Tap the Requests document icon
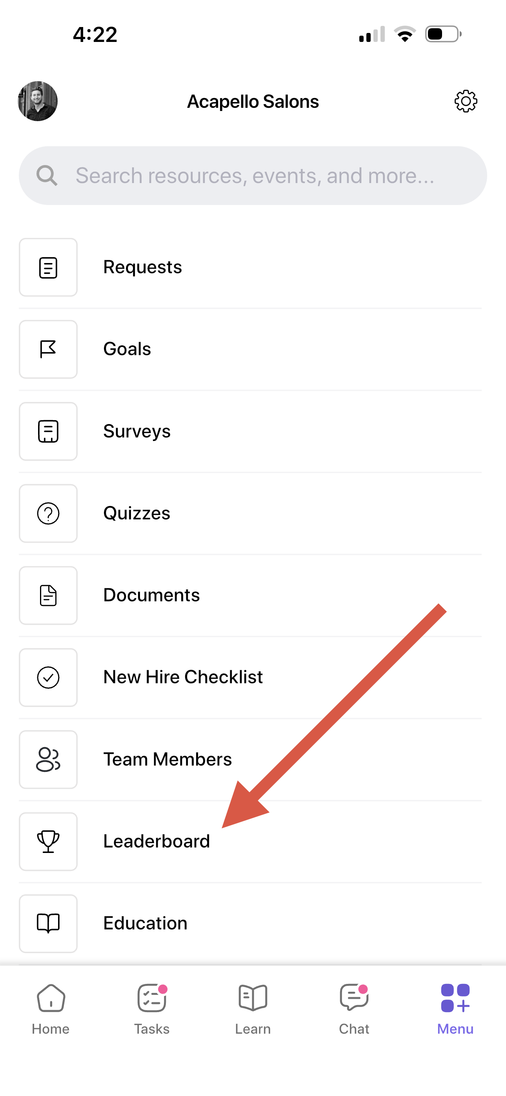 [48, 268]
